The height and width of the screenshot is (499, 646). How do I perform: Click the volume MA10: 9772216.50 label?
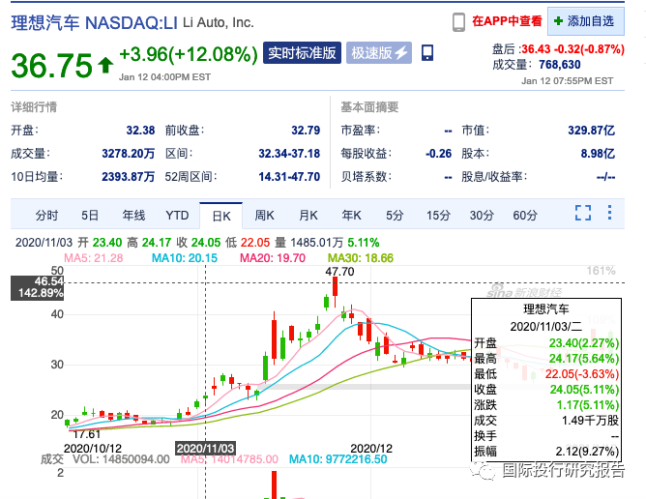click(338, 459)
